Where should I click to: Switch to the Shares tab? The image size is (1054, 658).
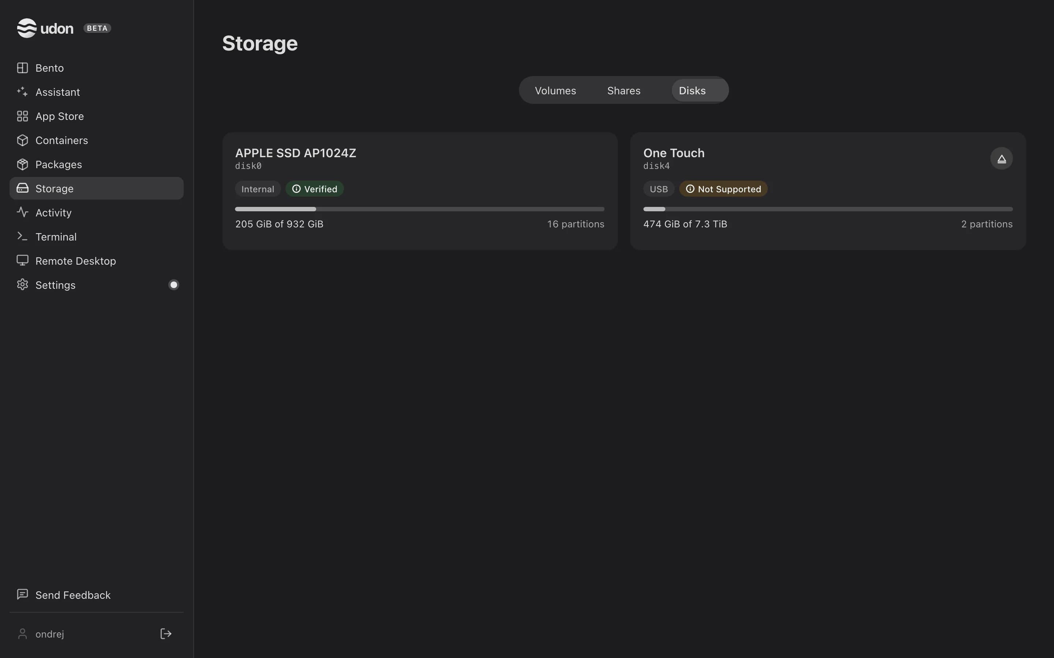[x=624, y=91]
